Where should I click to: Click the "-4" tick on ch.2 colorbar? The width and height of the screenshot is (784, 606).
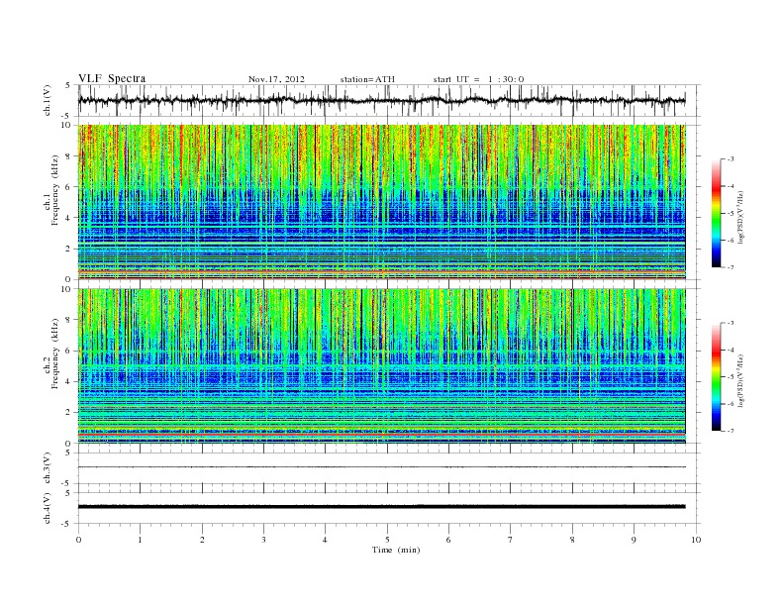pyautogui.click(x=731, y=350)
